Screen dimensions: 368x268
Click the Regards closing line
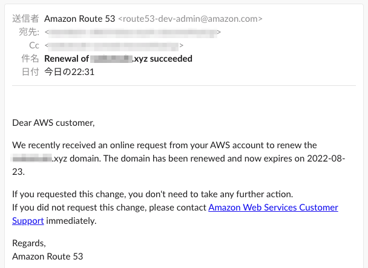(29, 243)
